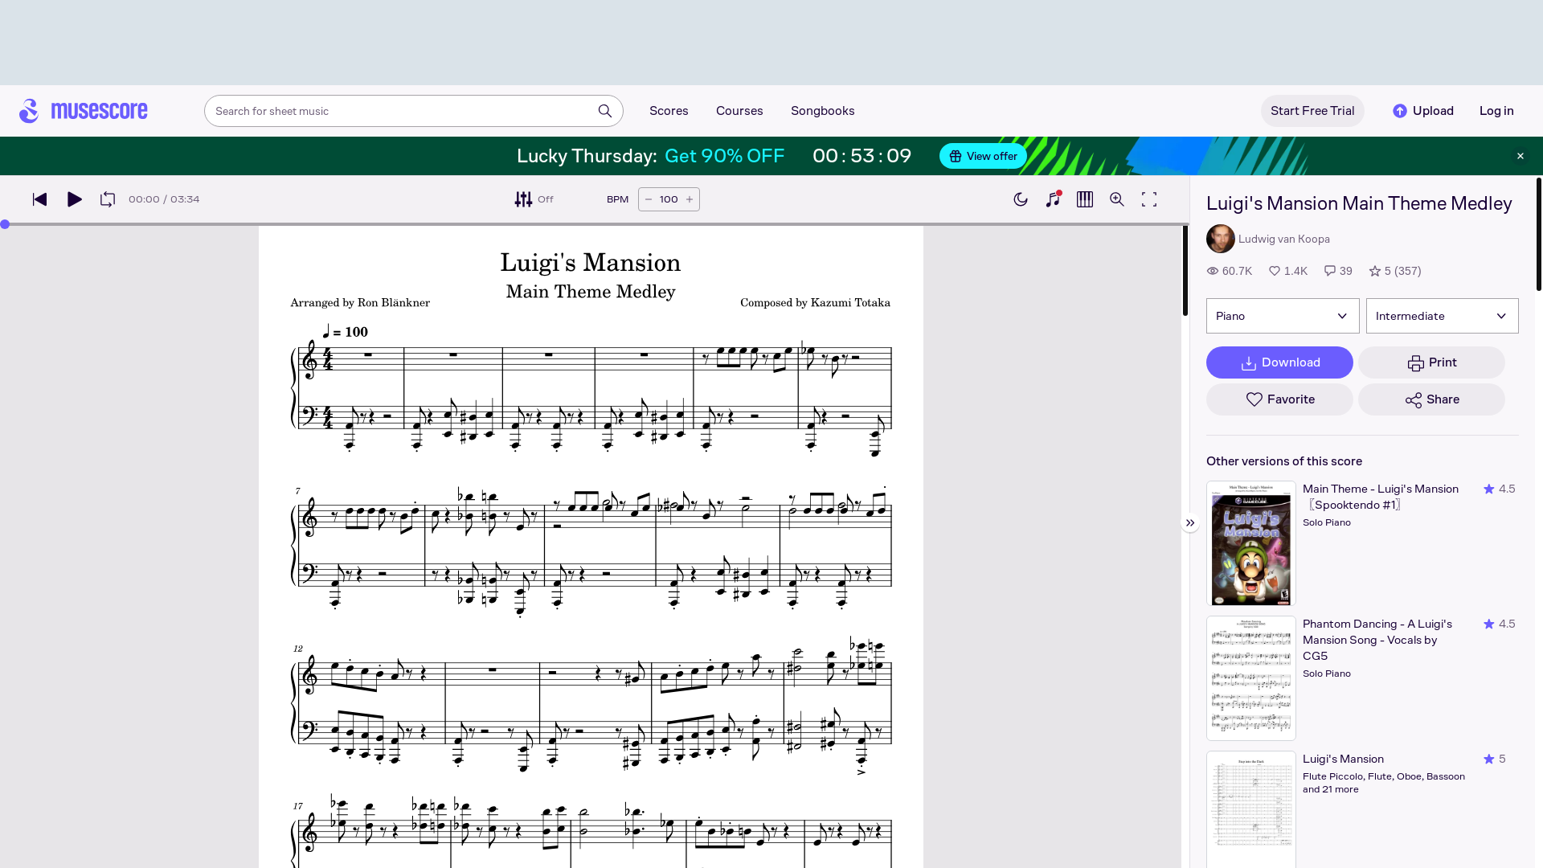Click 'Luigi's Mansion Main Theme Medley' sidebar heading
Viewport: 1543px width, 868px height.
(x=1359, y=203)
